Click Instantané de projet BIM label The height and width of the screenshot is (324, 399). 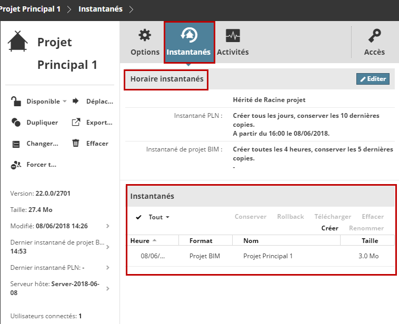click(184, 149)
